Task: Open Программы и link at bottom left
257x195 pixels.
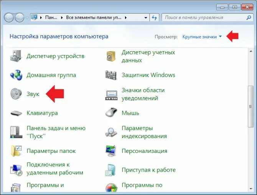Action: pos(45,185)
